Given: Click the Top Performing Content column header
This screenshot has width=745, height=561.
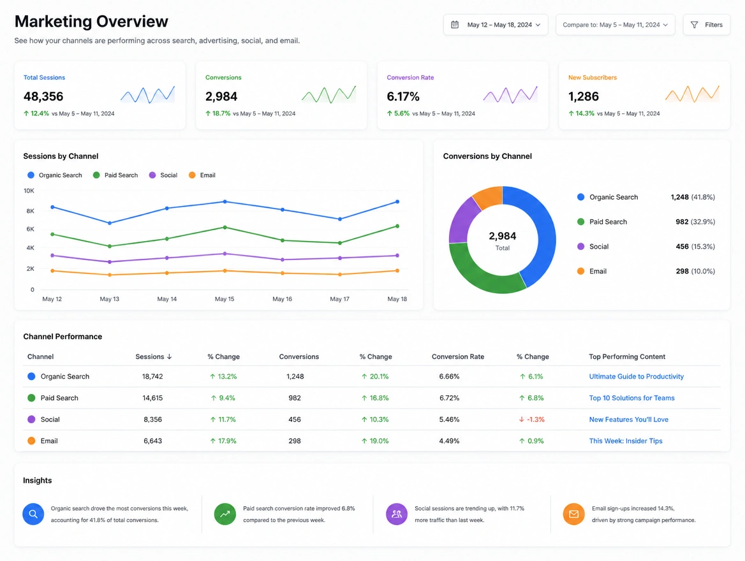Looking at the screenshot, I should [627, 357].
